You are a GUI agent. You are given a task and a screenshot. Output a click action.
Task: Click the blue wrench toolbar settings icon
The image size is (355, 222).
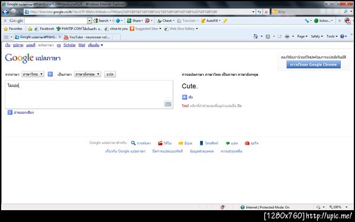(x=306, y=21)
